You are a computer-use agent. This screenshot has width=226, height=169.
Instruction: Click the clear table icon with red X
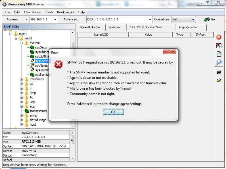[219, 45]
